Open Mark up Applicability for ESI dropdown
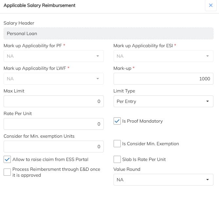The height and width of the screenshot is (199, 219). [x=163, y=56]
